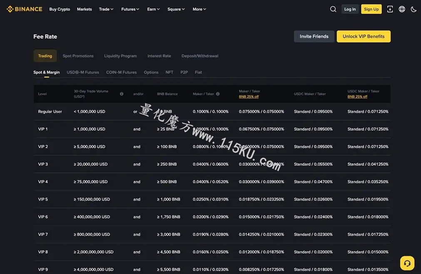Screen dimensions: 421x274
Task: Open the language globe icon
Action: tap(402, 9)
